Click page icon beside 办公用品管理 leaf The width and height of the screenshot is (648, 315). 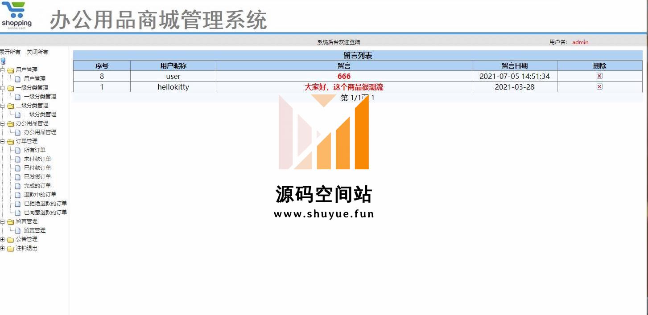18,132
